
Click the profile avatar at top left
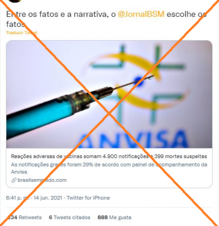pyautogui.click(x=15, y=1)
